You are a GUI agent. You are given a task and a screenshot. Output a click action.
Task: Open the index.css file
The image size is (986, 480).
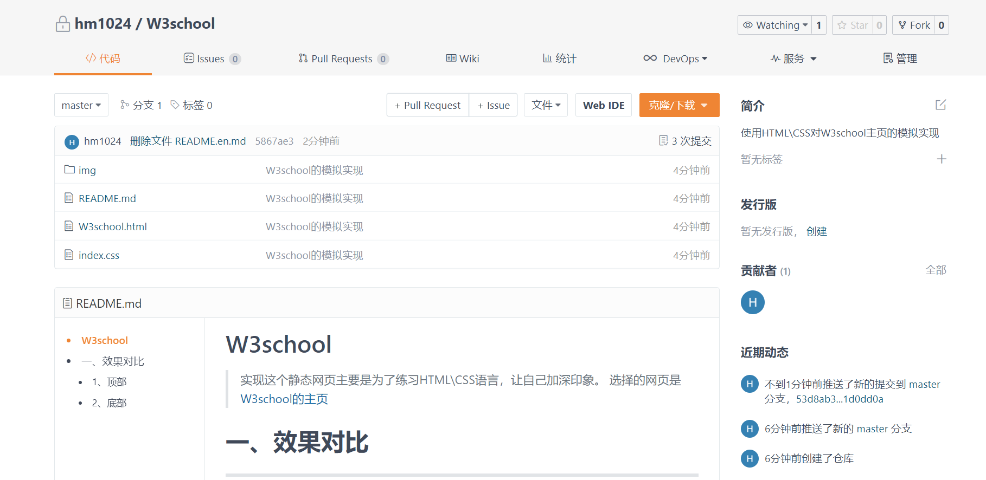click(x=99, y=255)
